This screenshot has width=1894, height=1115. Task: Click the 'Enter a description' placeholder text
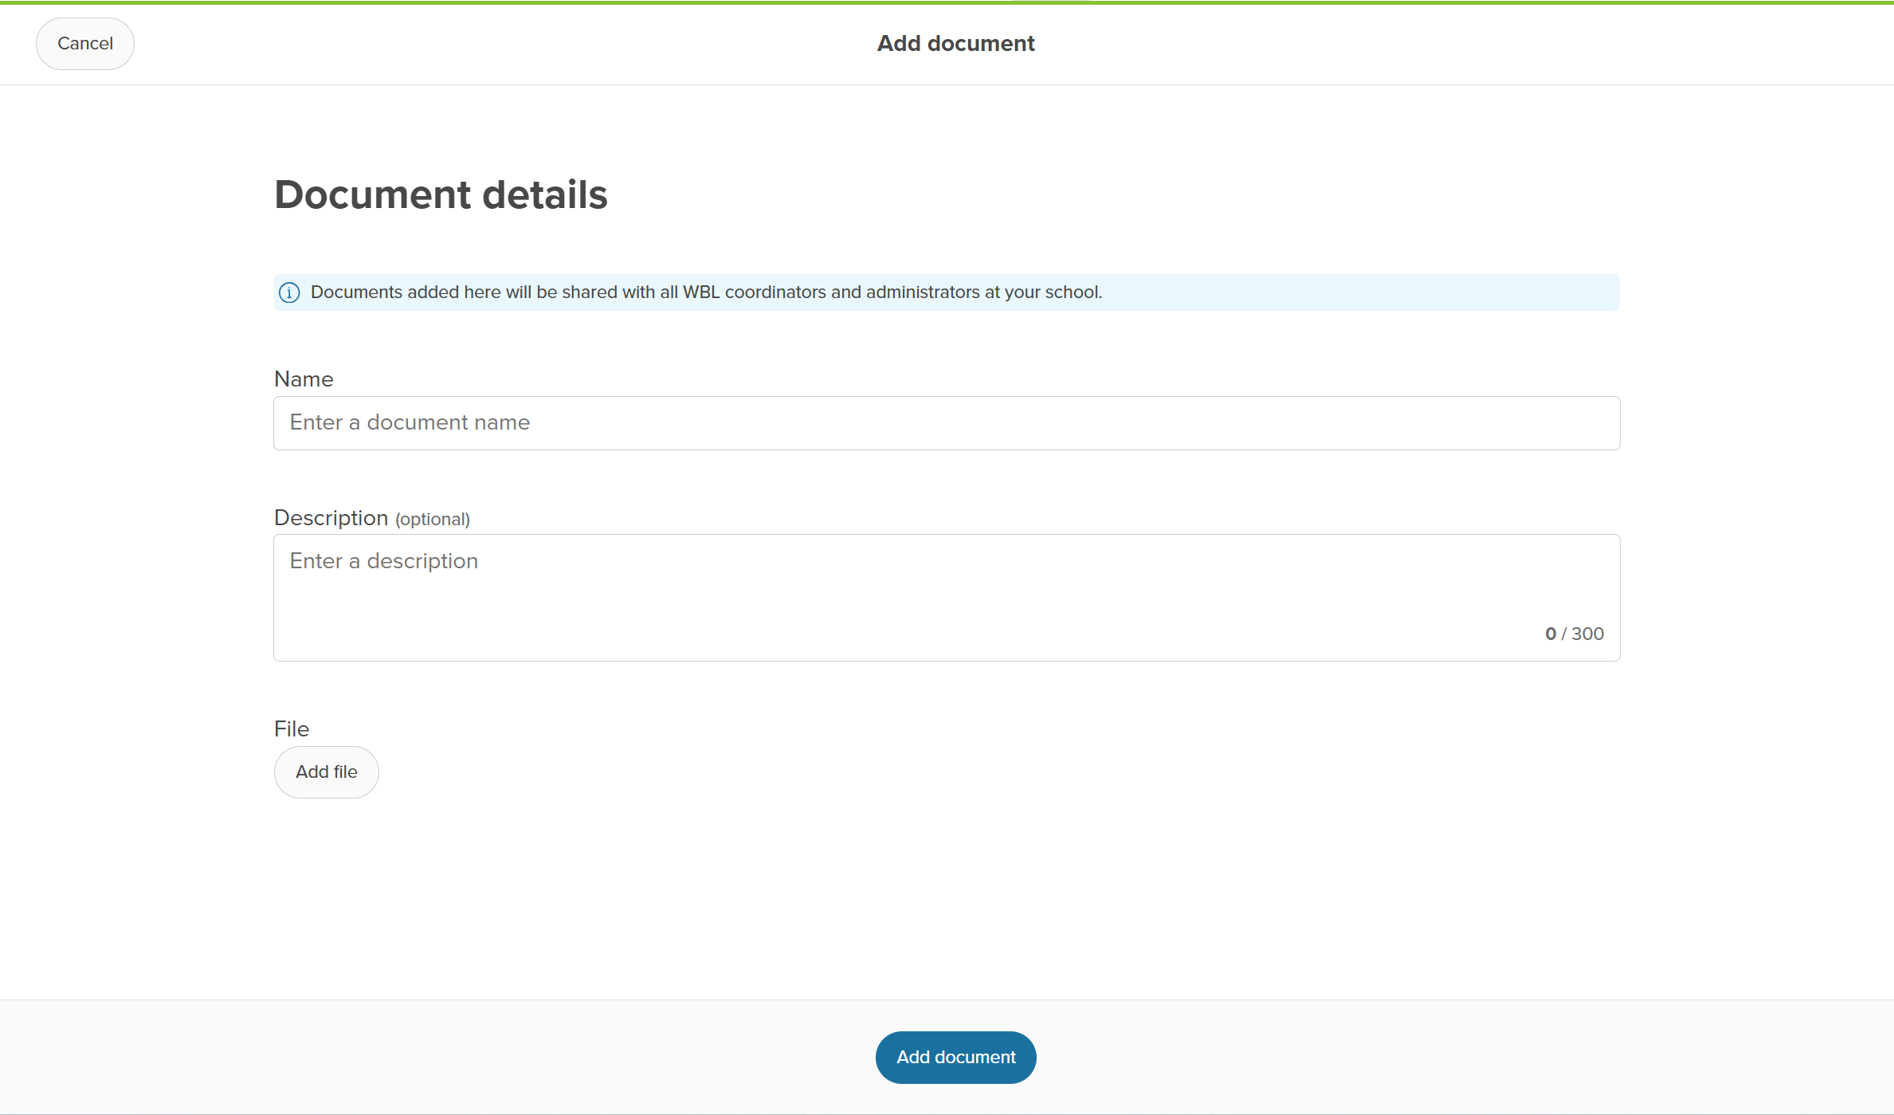pyautogui.click(x=384, y=561)
